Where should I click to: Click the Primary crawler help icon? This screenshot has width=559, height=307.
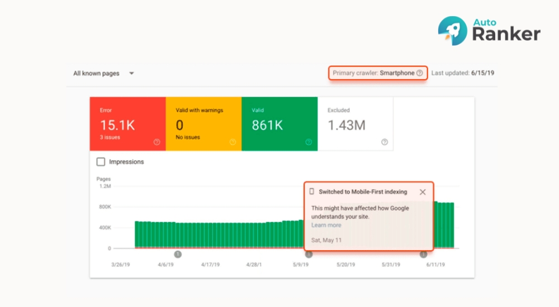click(420, 73)
